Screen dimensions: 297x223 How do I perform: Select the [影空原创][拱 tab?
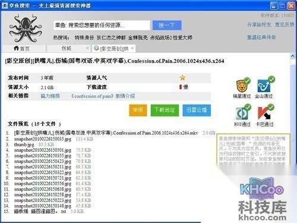click(114, 48)
